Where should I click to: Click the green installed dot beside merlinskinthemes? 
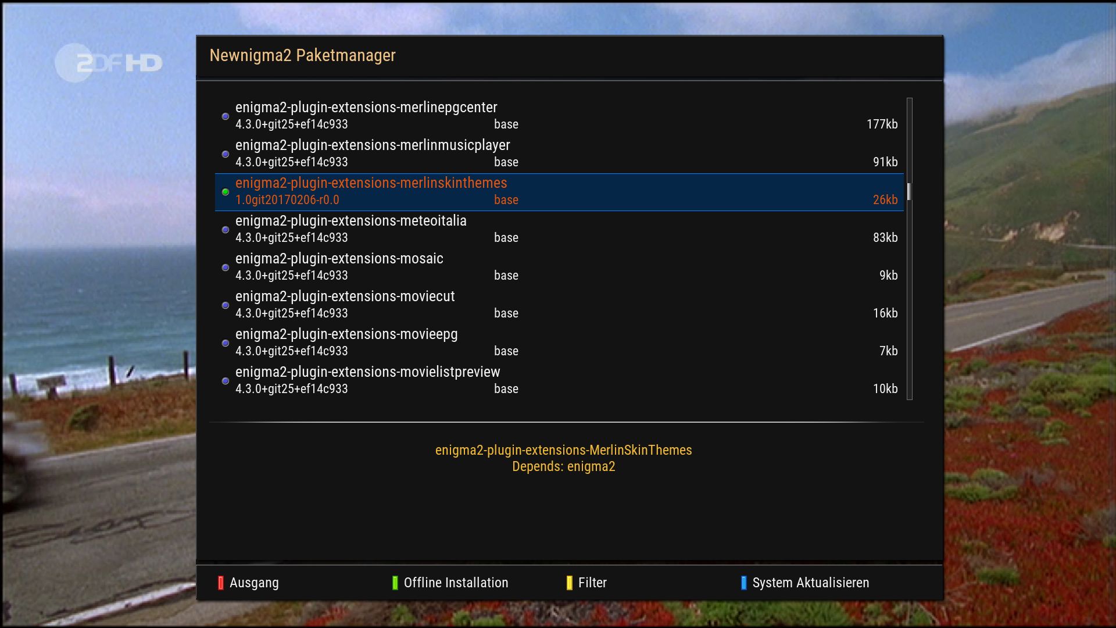tap(226, 192)
